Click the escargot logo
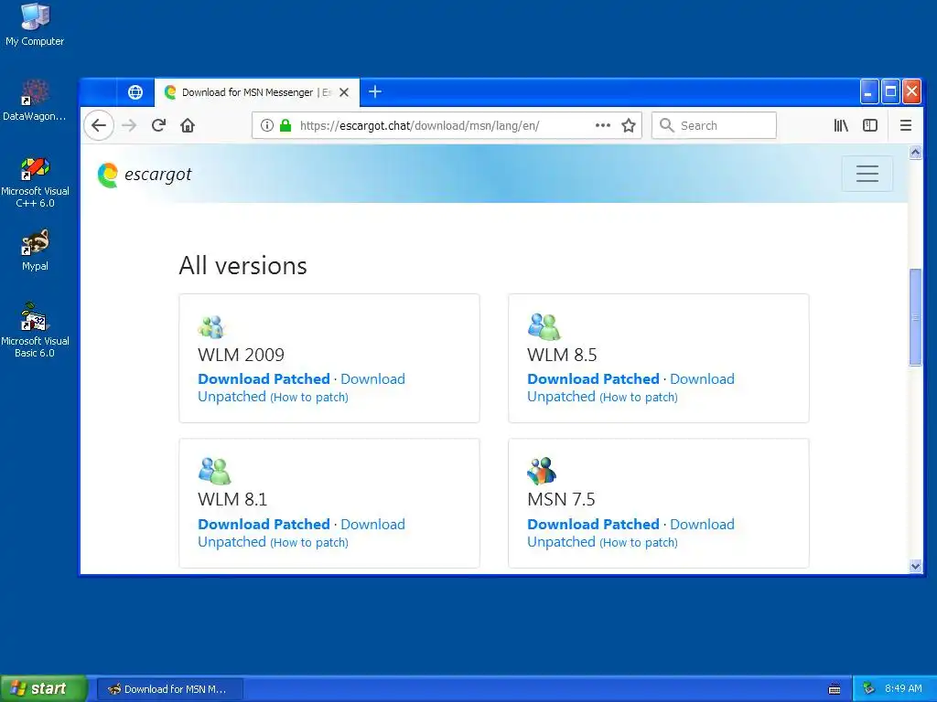Screen dimensions: 937x702 [x=145, y=175]
